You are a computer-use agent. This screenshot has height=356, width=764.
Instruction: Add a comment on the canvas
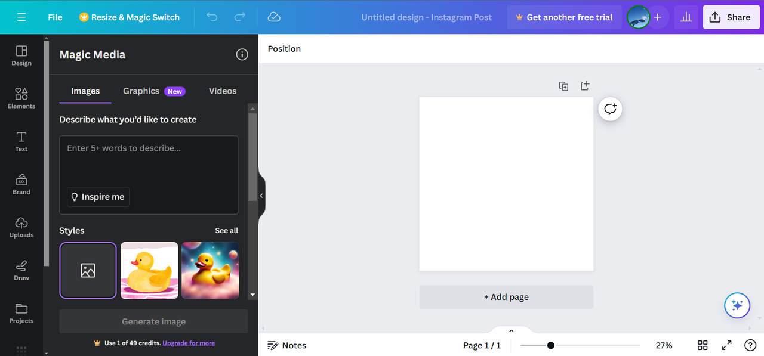610,109
